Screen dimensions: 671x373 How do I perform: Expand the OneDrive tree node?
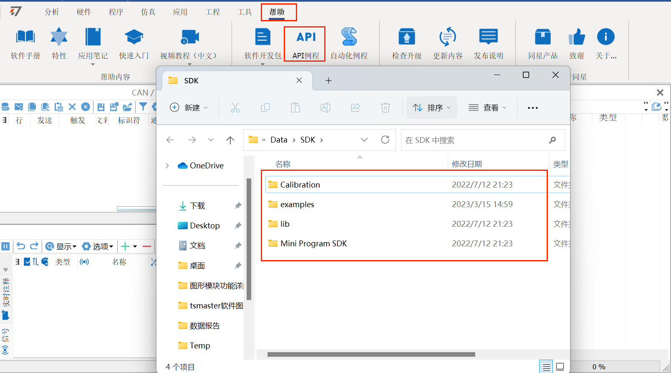pyautogui.click(x=167, y=166)
